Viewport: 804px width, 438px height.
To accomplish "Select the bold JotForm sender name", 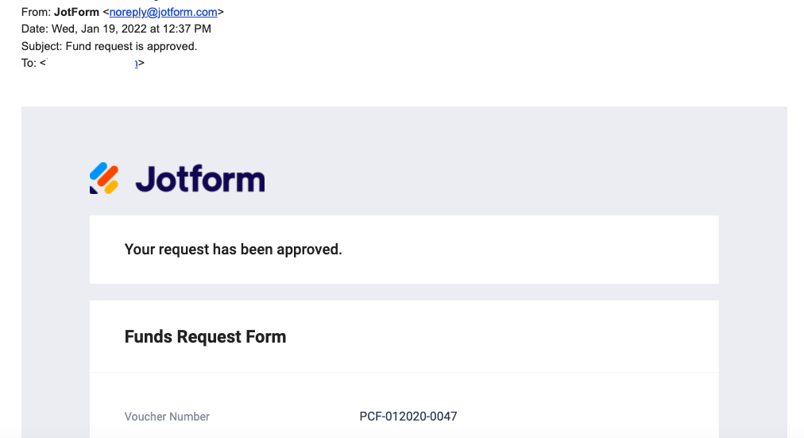I will point(76,12).
